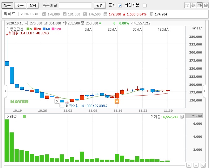Screen dimensions: 209x168
Task: Click the 최소값 141,000 label
Action: (88, 106)
